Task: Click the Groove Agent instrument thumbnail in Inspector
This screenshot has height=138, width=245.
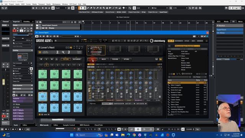Action: pyautogui.click(x=23, y=56)
